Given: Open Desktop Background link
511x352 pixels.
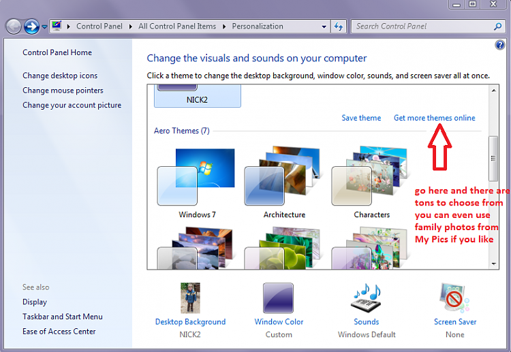Looking at the screenshot, I should [190, 322].
